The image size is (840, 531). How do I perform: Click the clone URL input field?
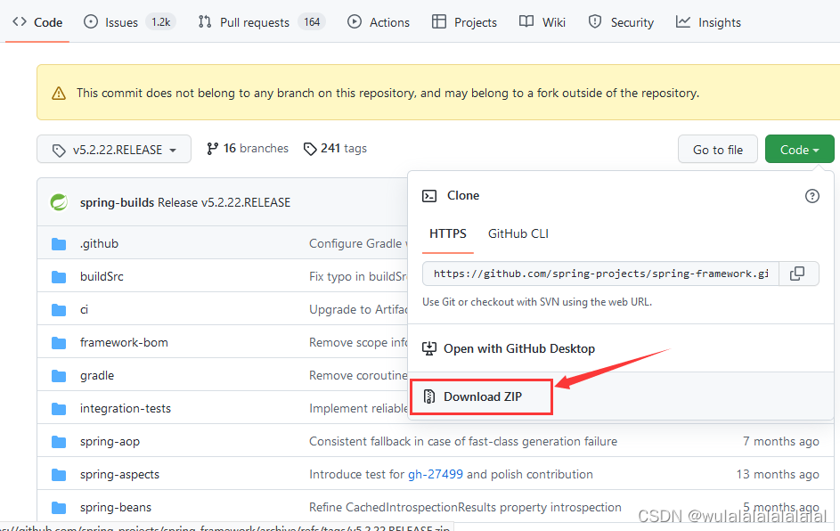click(x=600, y=274)
